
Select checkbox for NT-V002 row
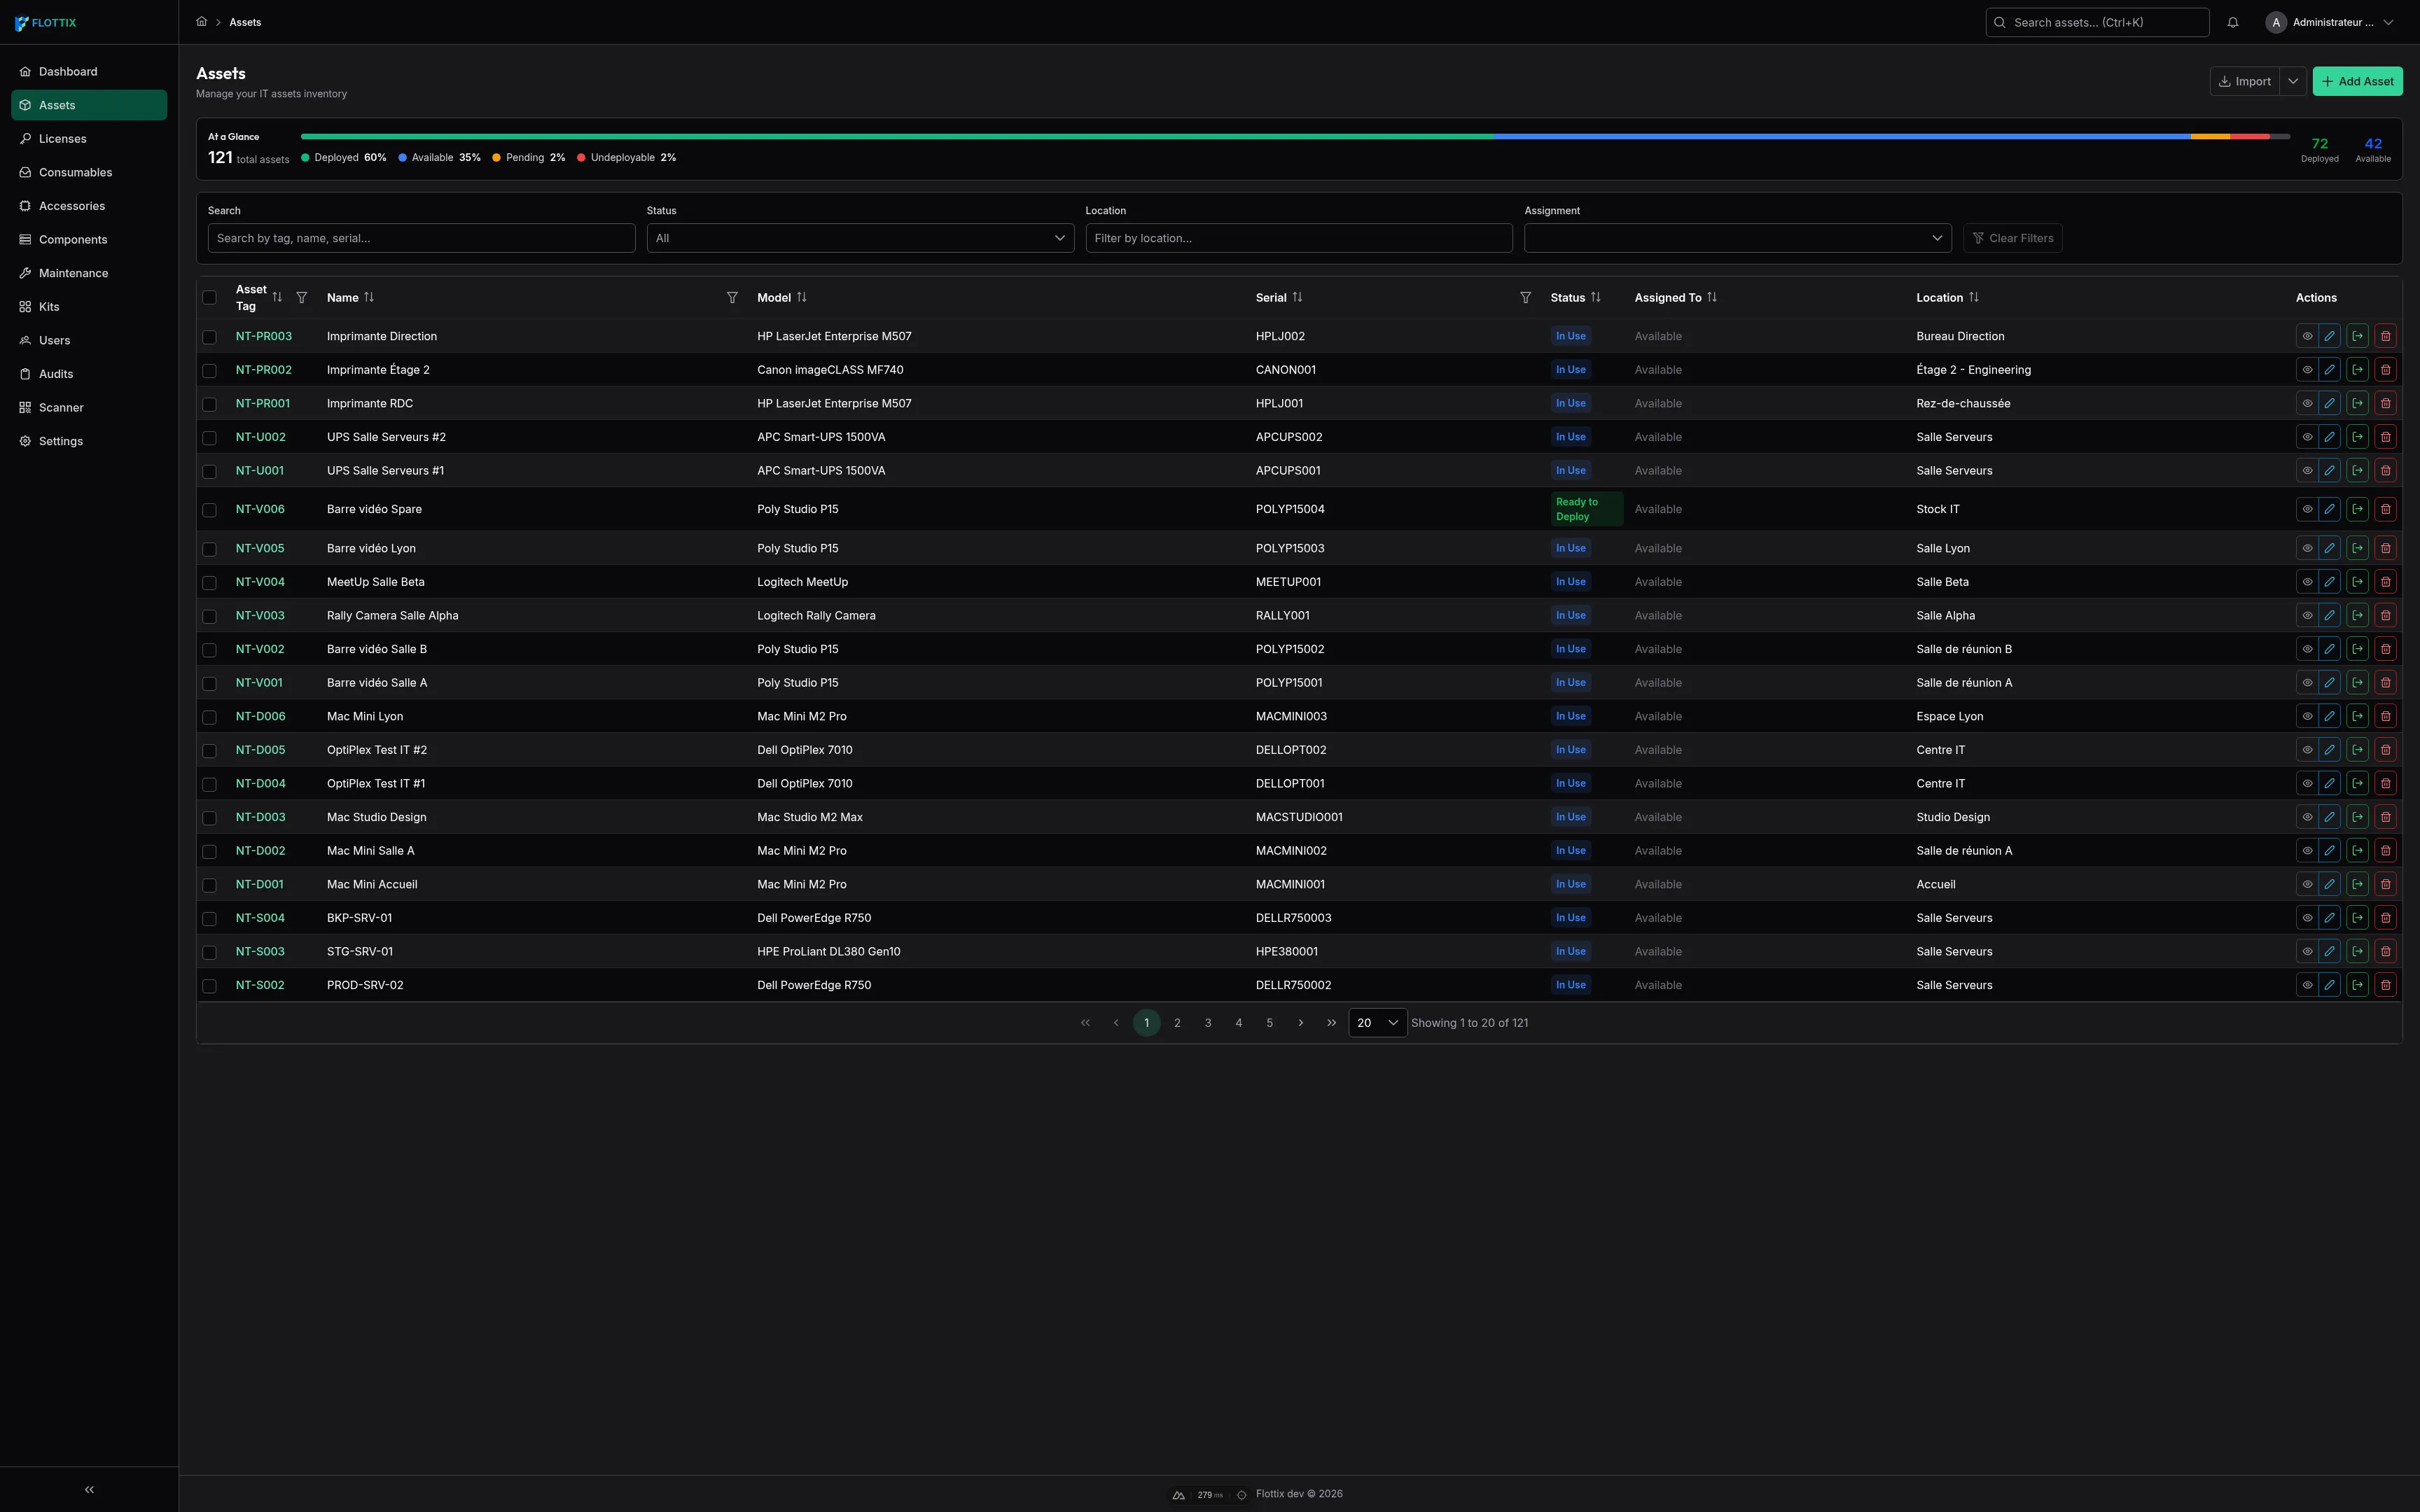(209, 650)
